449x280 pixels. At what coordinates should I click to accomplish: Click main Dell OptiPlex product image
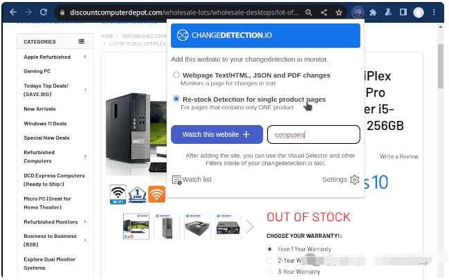pos(136,133)
